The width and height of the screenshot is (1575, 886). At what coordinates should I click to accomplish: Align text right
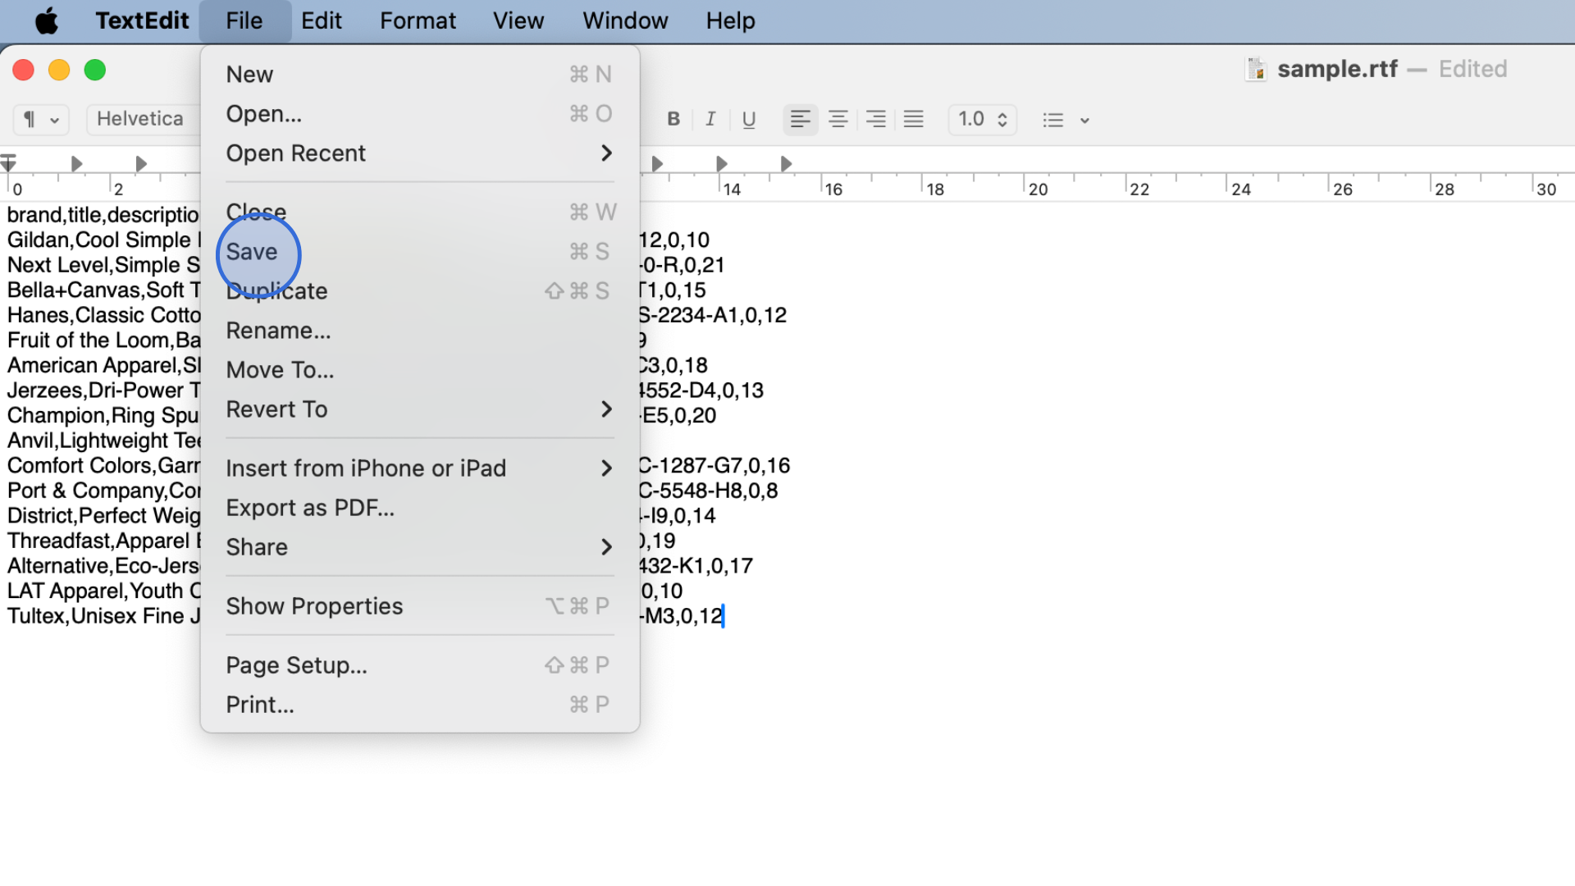875,120
